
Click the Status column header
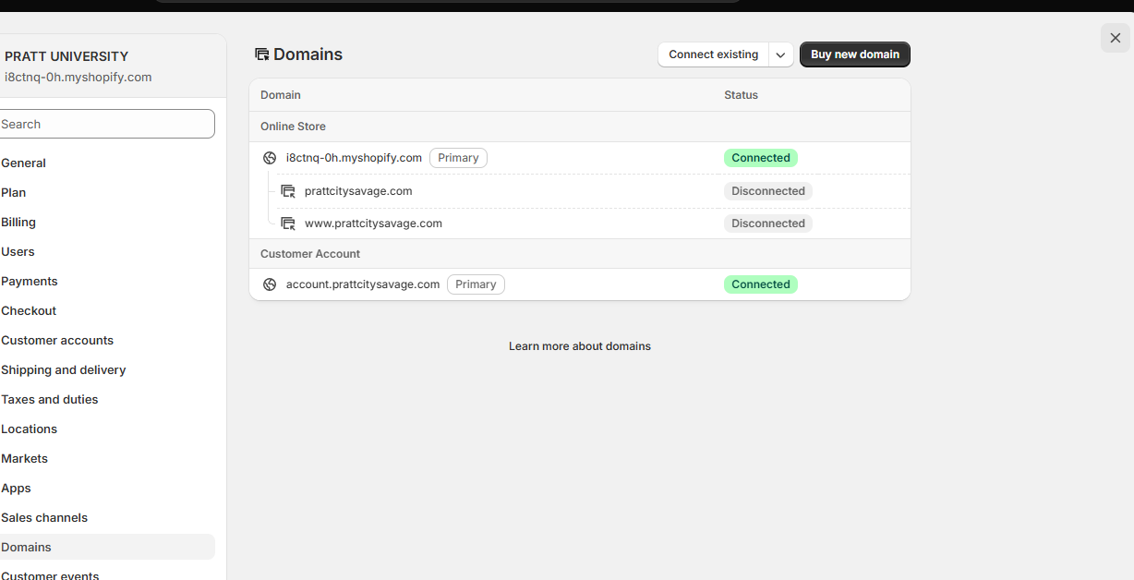click(741, 95)
